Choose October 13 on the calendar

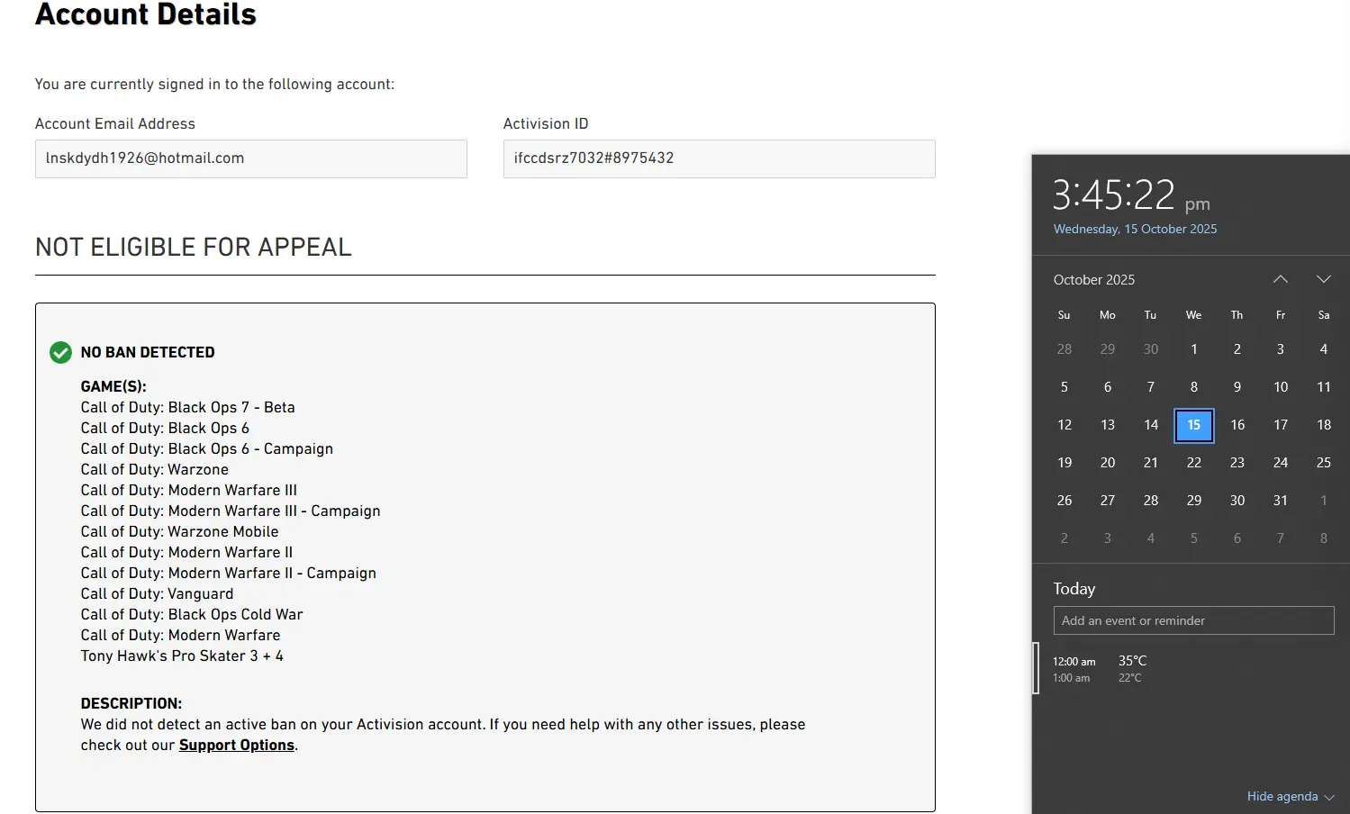tap(1108, 425)
